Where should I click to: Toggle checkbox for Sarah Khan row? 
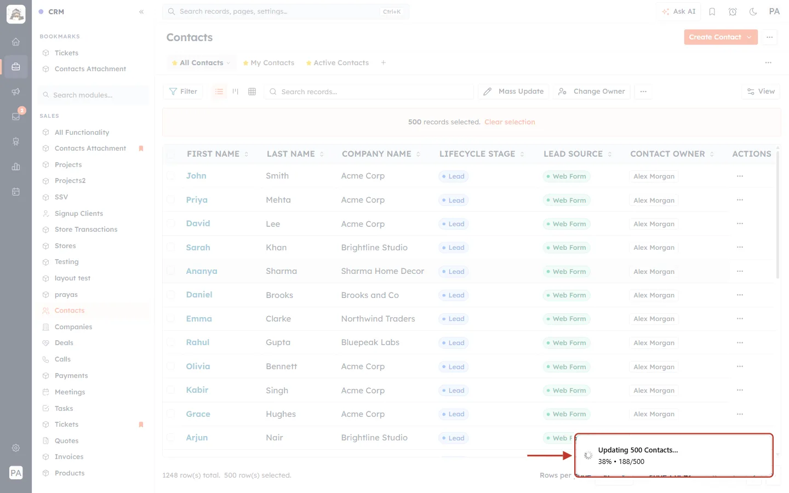coord(170,248)
